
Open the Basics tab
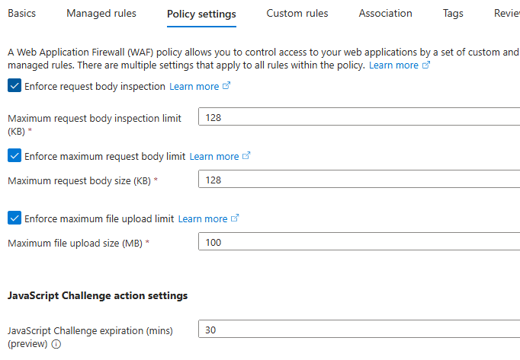tap(21, 13)
